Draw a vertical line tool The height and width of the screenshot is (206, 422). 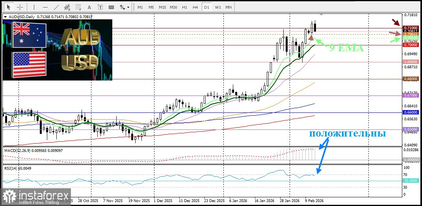coord(34,7)
